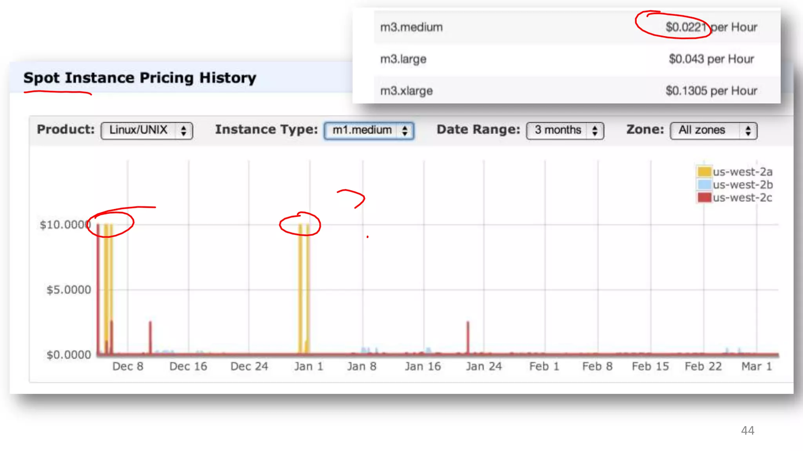Open the Instance Type m1.medium dropdown
This screenshot has height=451, width=803.
click(x=362, y=130)
